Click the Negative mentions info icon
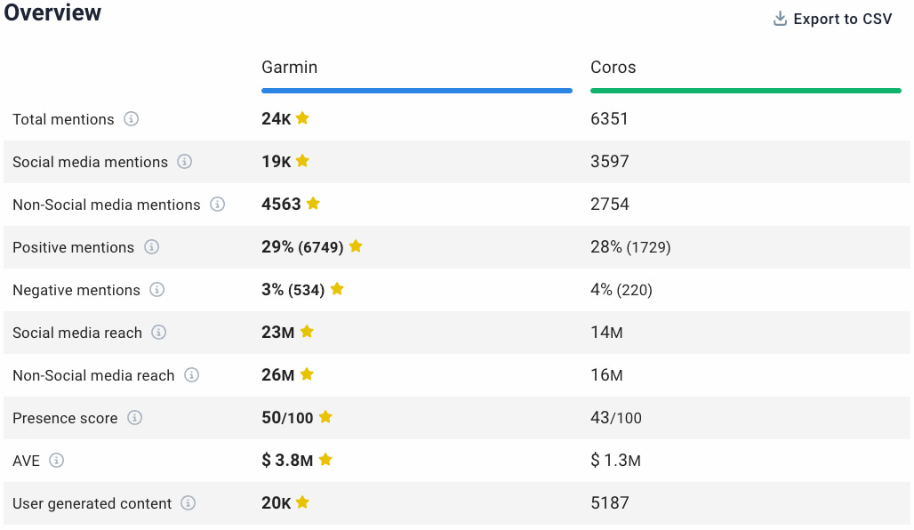Image resolution: width=914 pixels, height=530 pixels. [157, 291]
